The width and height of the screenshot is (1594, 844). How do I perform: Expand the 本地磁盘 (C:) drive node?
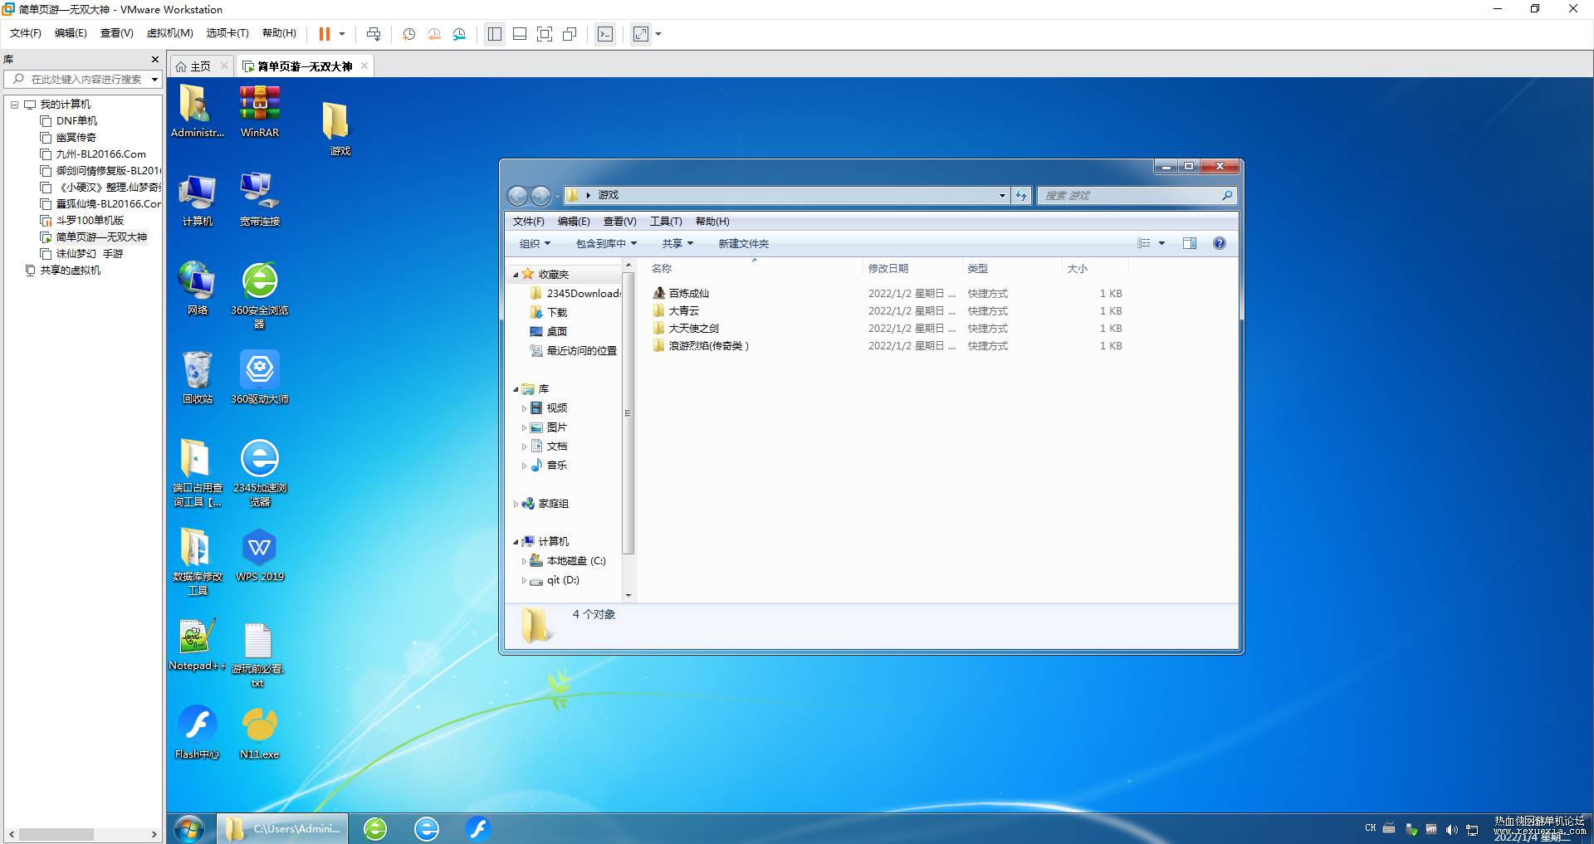coord(524,561)
